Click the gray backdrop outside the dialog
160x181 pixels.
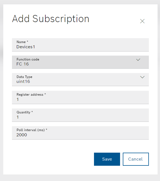[80, 178]
